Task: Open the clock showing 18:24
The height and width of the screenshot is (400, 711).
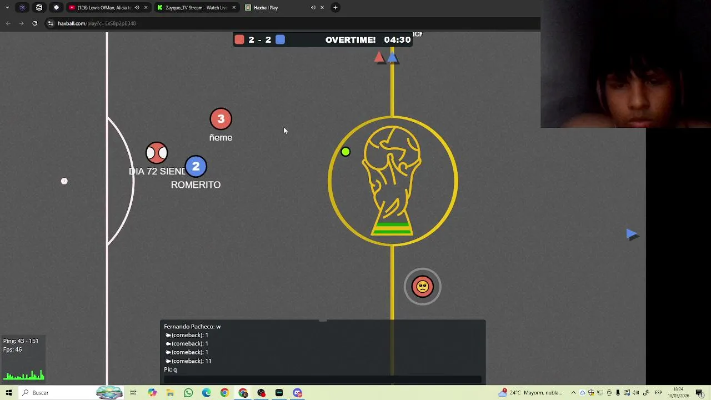Action: tap(678, 393)
